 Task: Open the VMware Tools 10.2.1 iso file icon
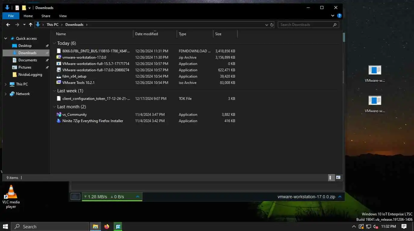click(x=59, y=82)
